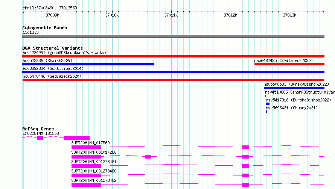This screenshot has height=189, width=335.
Task: Open the EXOSC8|NM_181503 gene label
Action: (x=41, y=133)
